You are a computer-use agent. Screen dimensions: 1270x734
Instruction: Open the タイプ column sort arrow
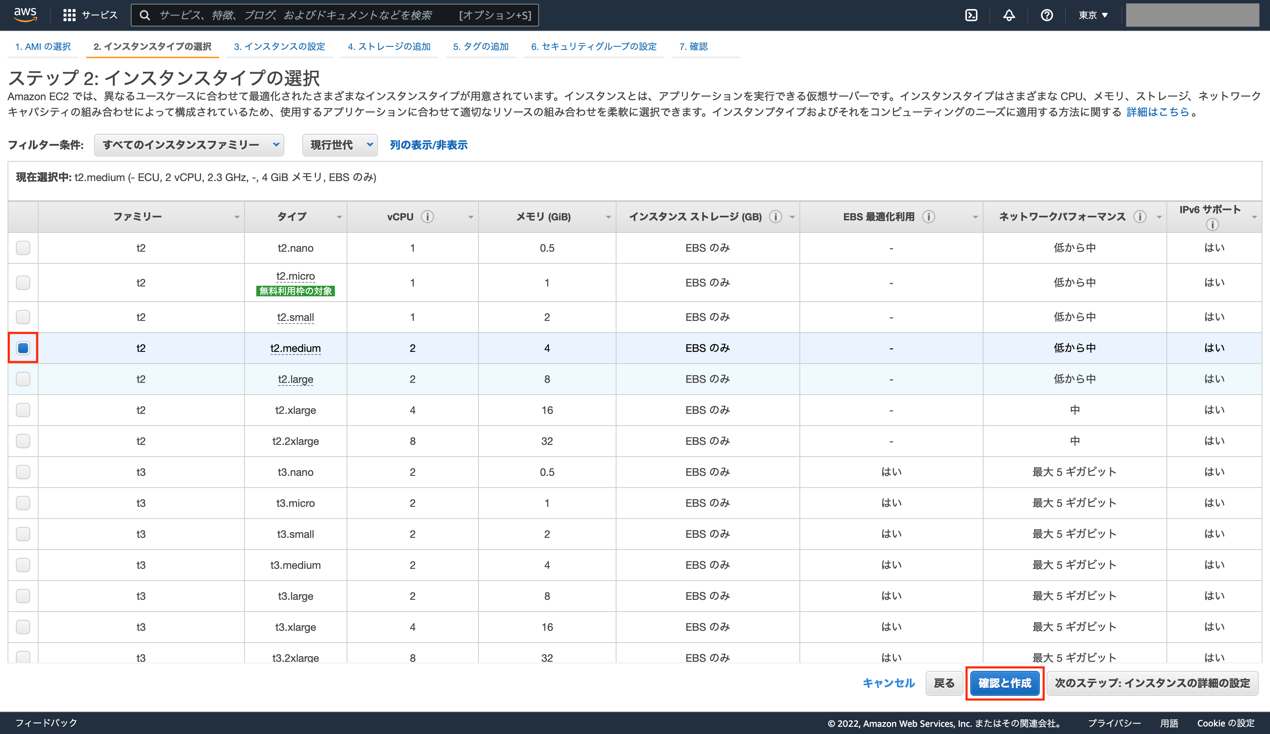(x=339, y=217)
